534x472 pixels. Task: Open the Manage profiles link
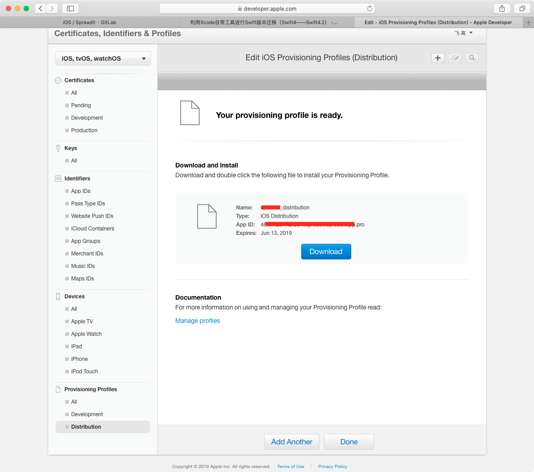coord(198,321)
